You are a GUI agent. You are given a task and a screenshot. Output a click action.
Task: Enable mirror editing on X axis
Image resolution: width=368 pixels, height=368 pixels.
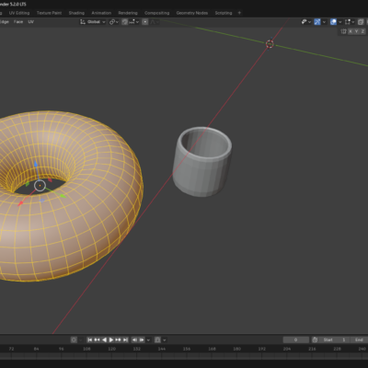click(x=351, y=31)
